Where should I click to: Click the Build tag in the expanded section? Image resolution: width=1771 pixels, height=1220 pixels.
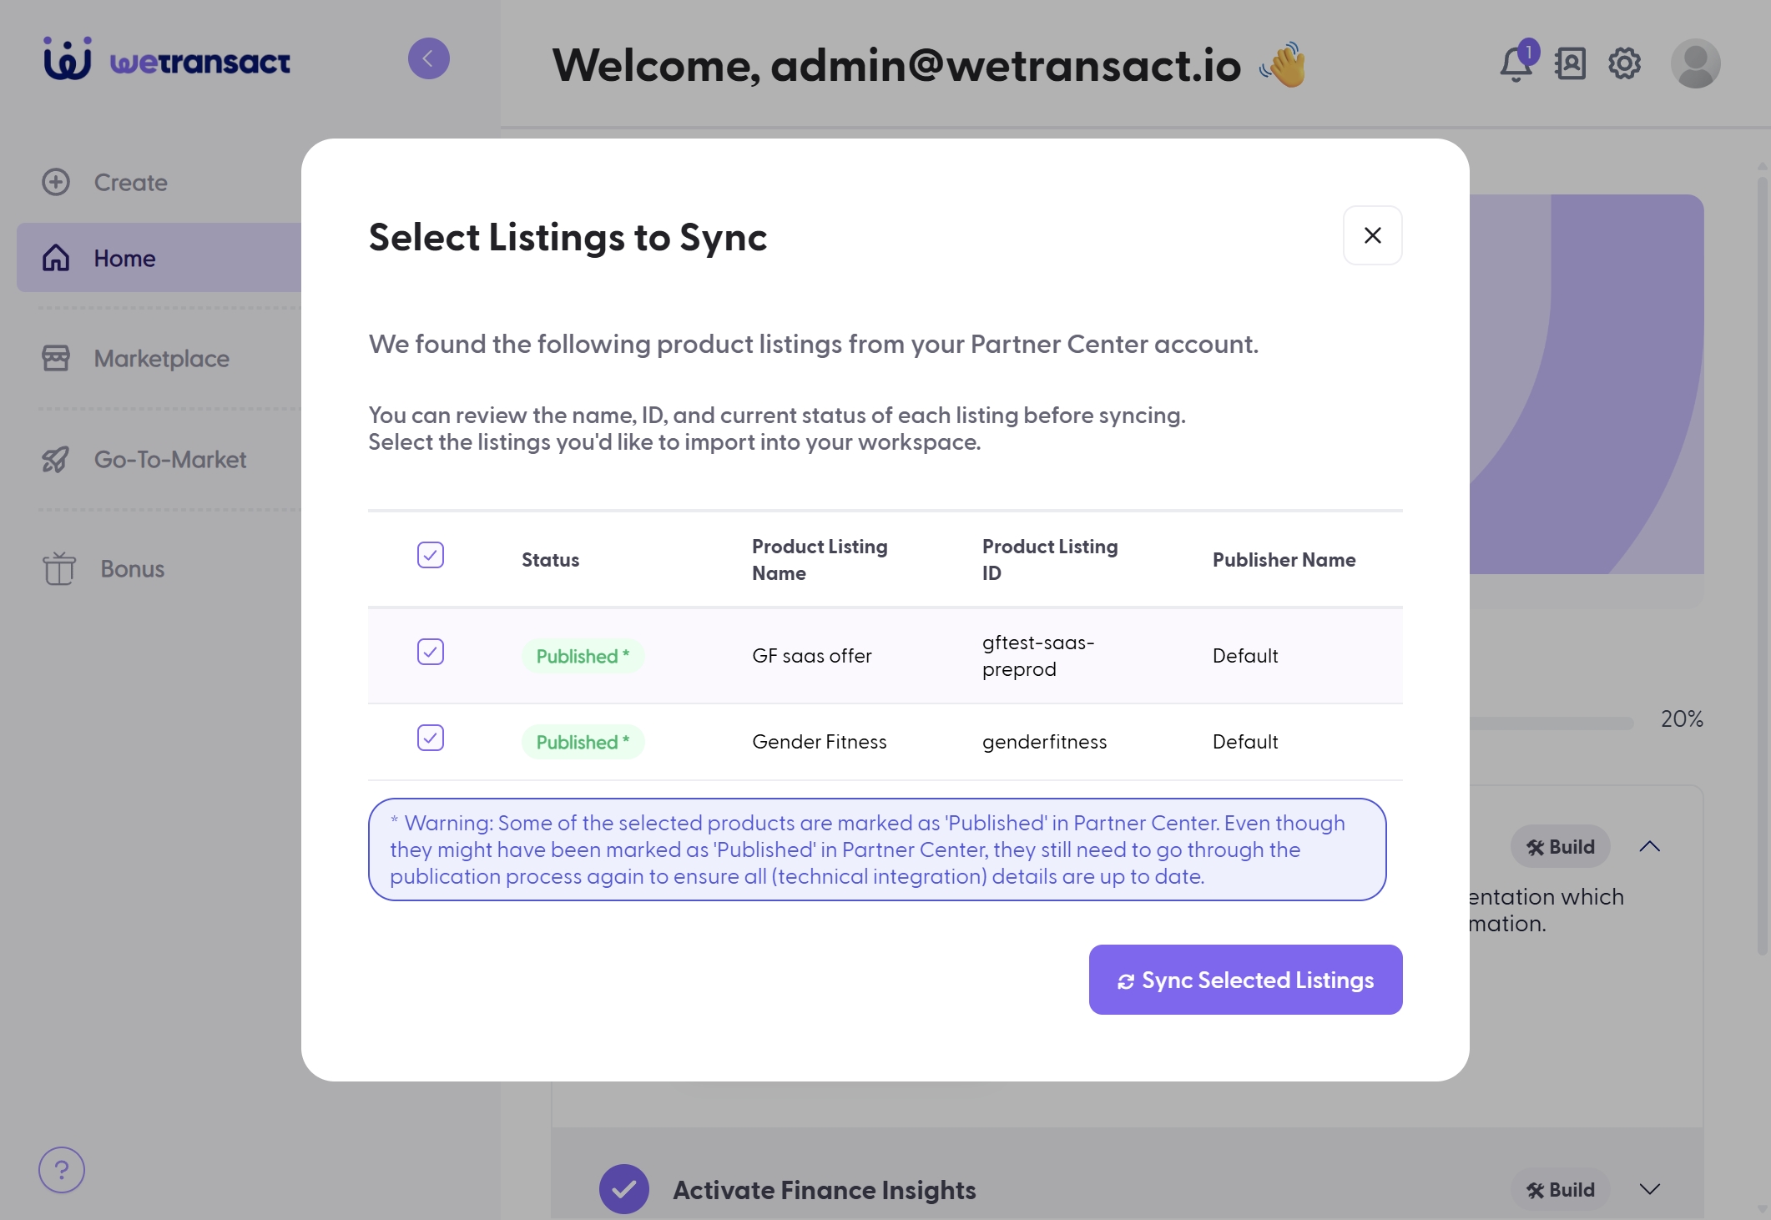pos(1561,847)
